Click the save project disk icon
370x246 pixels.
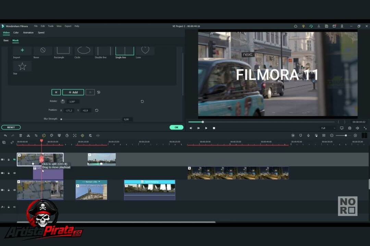pos(326,26)
